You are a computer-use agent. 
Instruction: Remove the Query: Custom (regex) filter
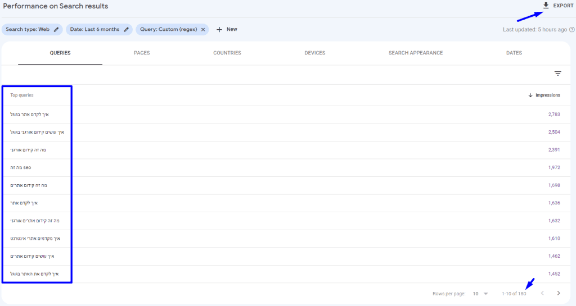click(202, 29)
